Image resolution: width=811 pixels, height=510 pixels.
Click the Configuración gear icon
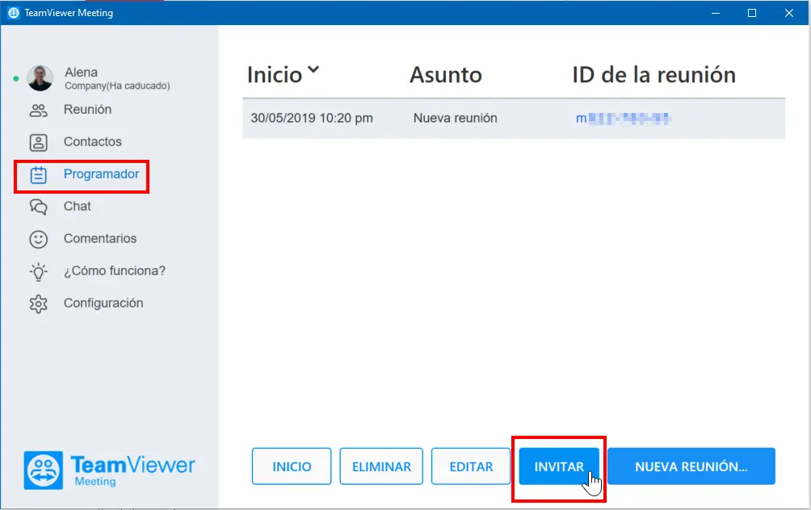click(38, 304)
